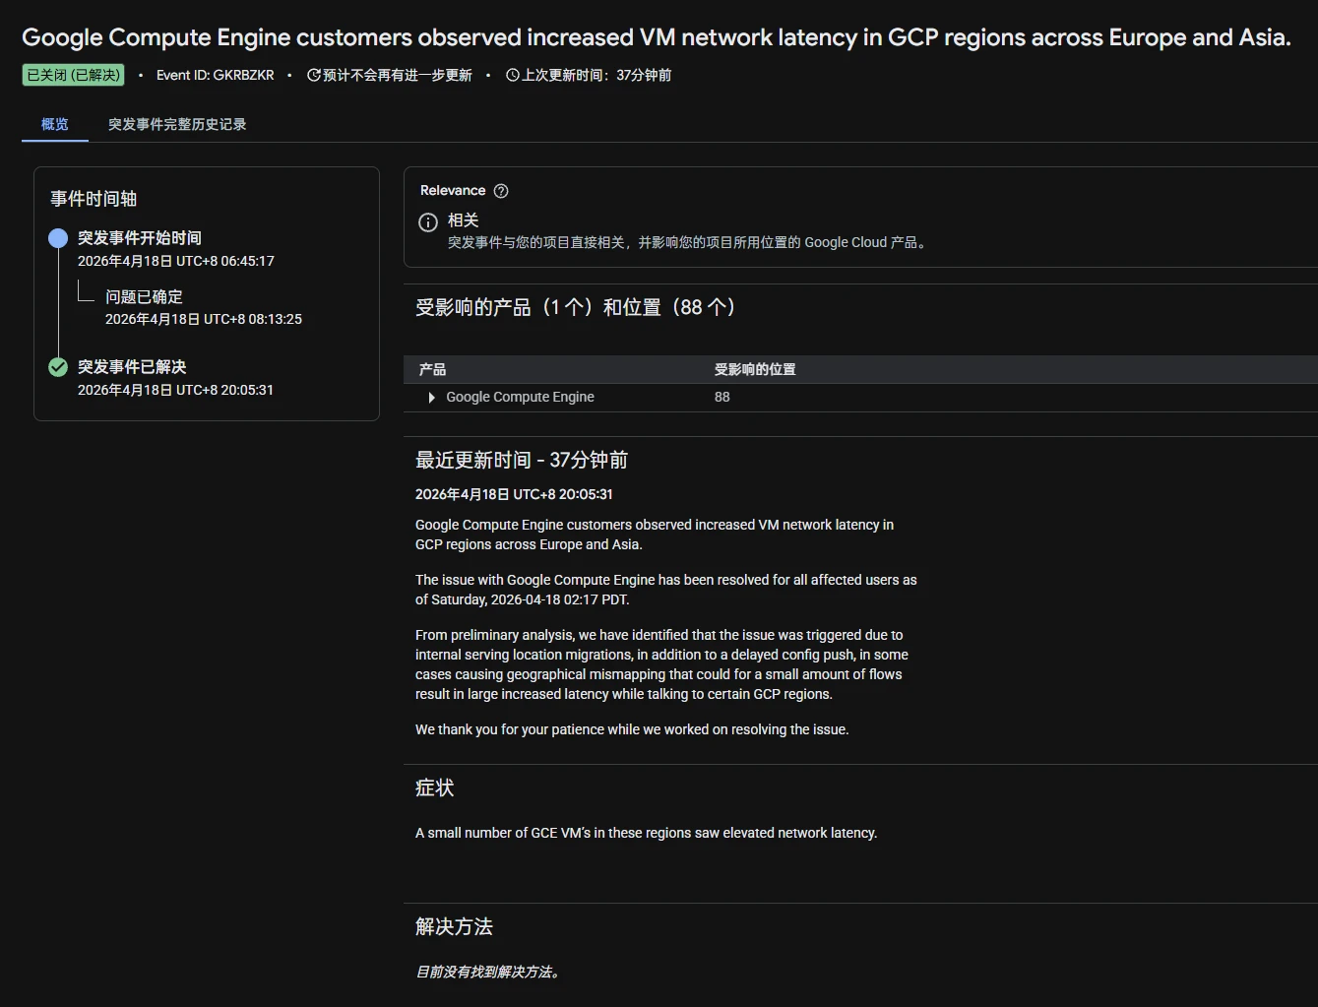The image size is (1318, 1007).
Task: Expand the Google Compute Engine product row
Action: pyautogui.click(x=431, y=398)
